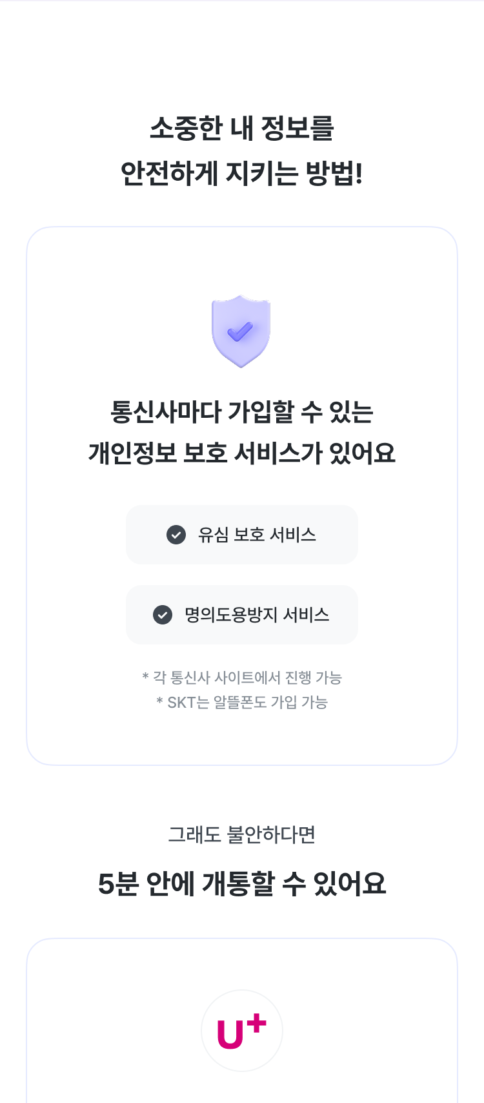
Task: Tap the purple shield icon
Action: [241, 331]
